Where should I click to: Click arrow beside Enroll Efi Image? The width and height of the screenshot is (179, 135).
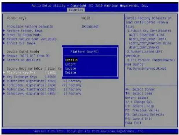[x=4, y=43]
